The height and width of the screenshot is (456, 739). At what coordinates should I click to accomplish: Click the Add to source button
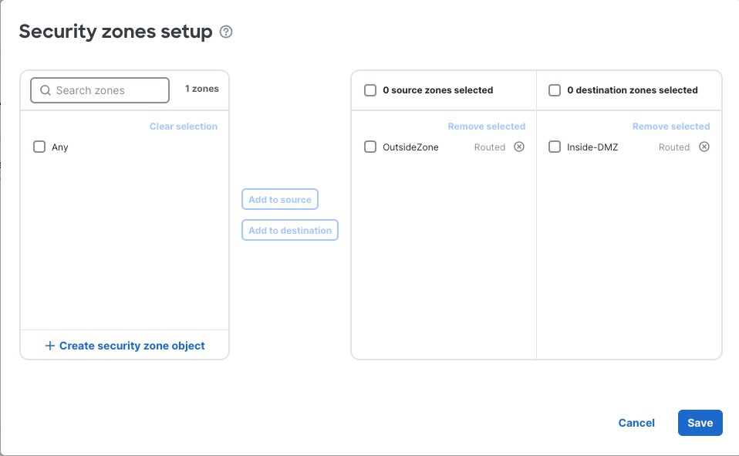pos(279,199)
